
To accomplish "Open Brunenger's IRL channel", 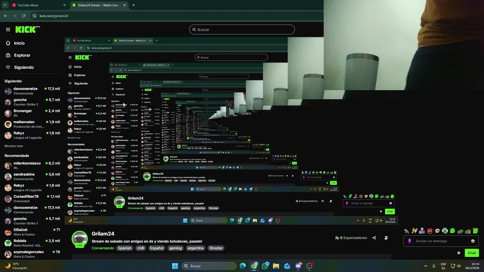I will pos(32,113).
